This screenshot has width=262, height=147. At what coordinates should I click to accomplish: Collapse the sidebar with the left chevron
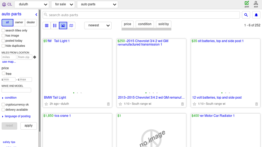click(x=36, y=14)
